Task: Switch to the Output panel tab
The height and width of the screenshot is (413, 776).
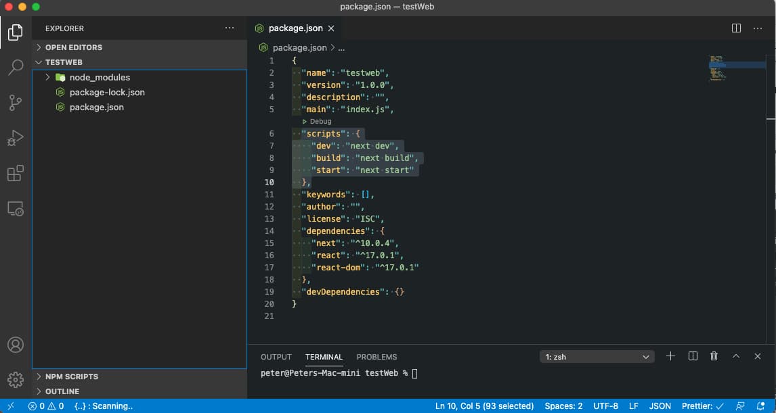Action: 276,357
